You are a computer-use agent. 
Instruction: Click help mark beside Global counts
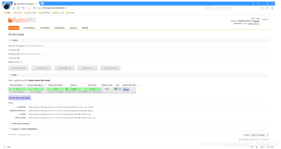click(21, 62)
